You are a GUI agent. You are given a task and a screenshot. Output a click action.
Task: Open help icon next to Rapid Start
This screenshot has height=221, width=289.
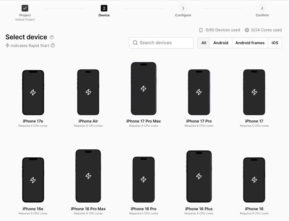[x=53, y=46]
